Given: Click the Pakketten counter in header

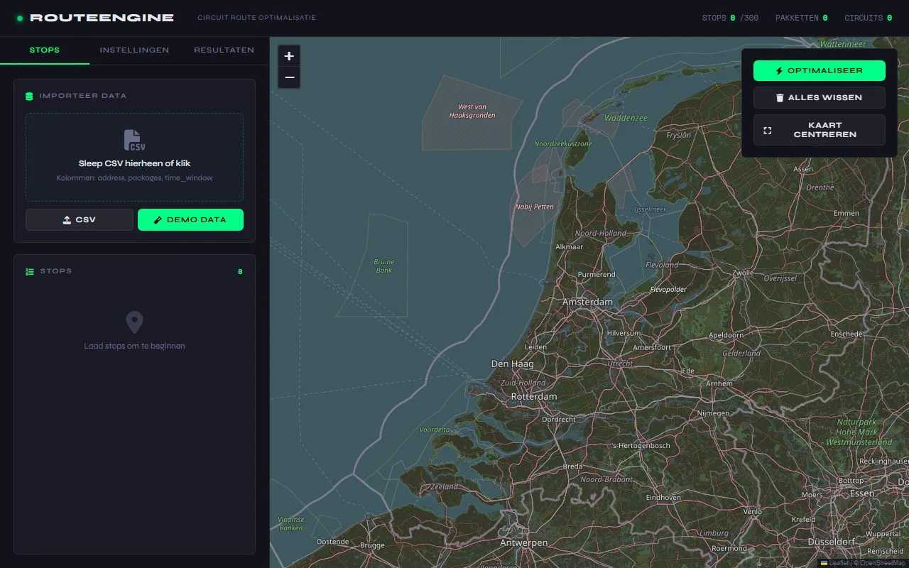Looking at the screenshot, I should pyautogui.click(x=802, y=18).
